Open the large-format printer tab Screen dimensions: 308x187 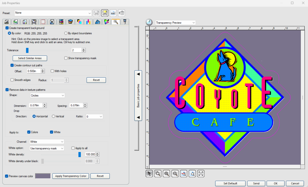coord(34,22)
